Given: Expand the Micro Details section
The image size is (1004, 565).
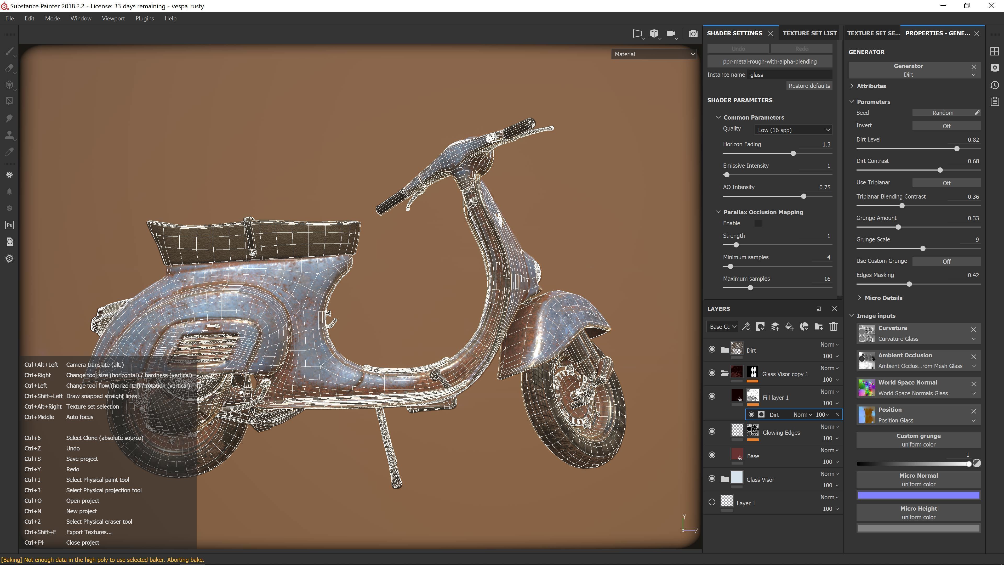Looking at the screenshot, I should tap(859, 298).
